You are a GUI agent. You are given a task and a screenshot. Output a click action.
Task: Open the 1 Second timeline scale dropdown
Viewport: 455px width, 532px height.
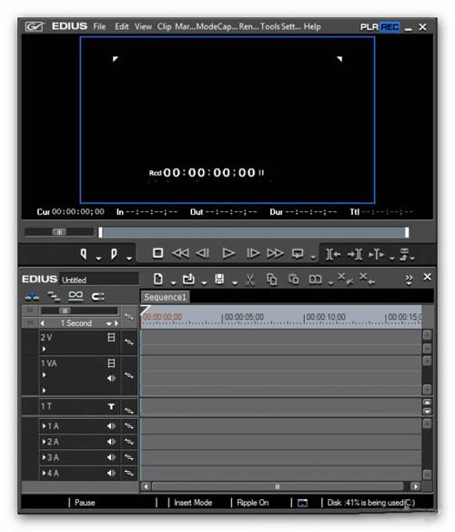click(x=108, y=323)
